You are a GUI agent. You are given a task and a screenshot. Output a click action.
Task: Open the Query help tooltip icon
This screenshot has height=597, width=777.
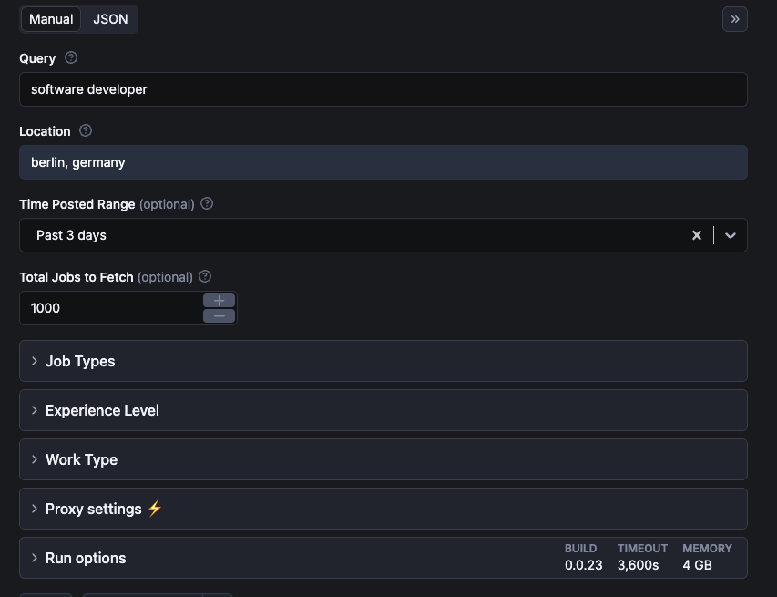coord(71,57)
